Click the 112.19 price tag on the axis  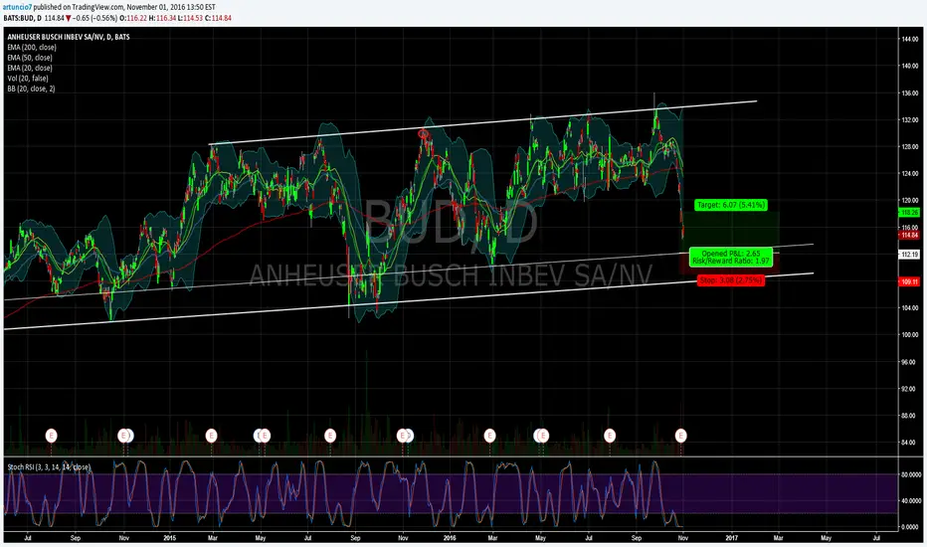pos(909,255)
